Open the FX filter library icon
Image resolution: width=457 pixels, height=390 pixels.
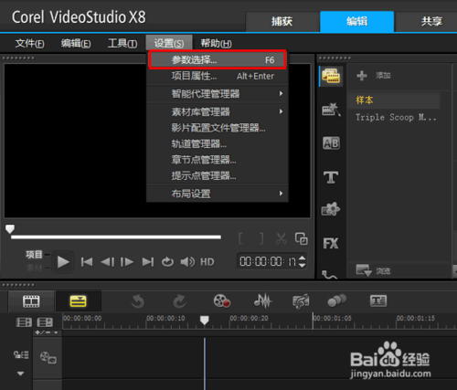[x=331, y=244]
